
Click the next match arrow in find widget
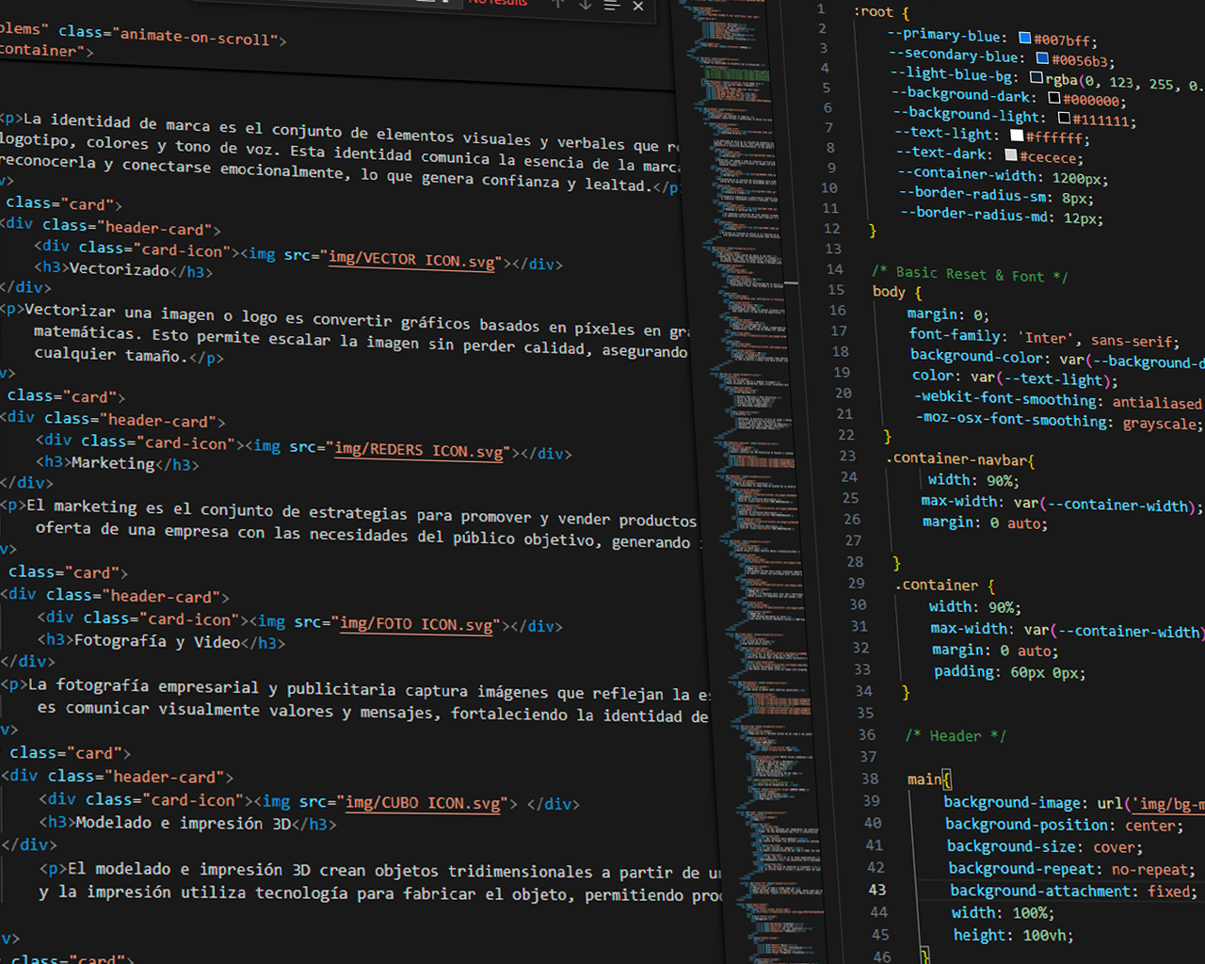(585, 5)
